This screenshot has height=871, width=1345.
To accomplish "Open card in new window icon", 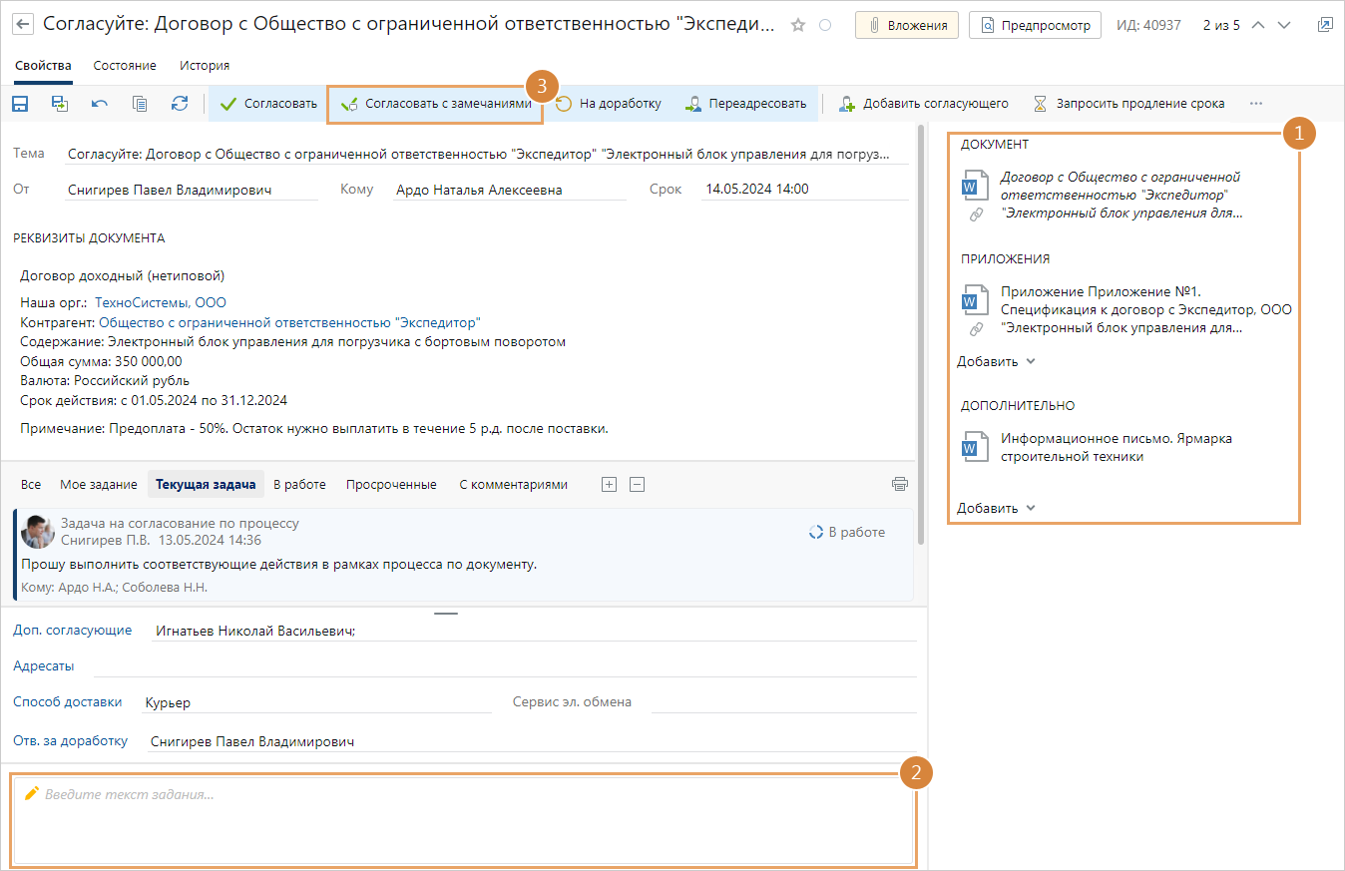I will [1324, 25].
